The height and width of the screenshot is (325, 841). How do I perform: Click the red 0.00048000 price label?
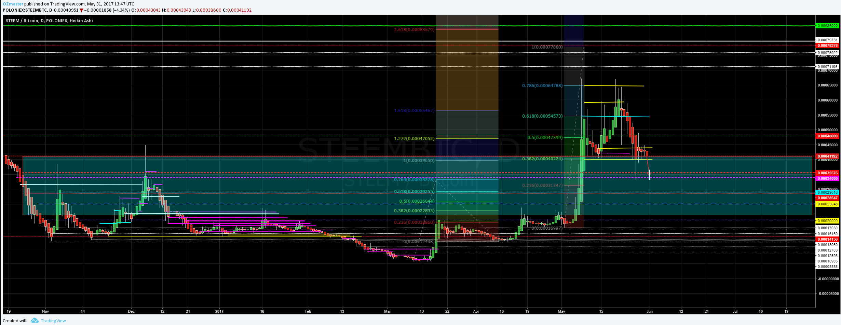[x=828, y=136]
